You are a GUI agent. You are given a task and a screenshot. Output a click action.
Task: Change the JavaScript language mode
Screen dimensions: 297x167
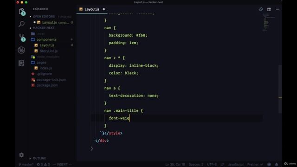(236, 164)
